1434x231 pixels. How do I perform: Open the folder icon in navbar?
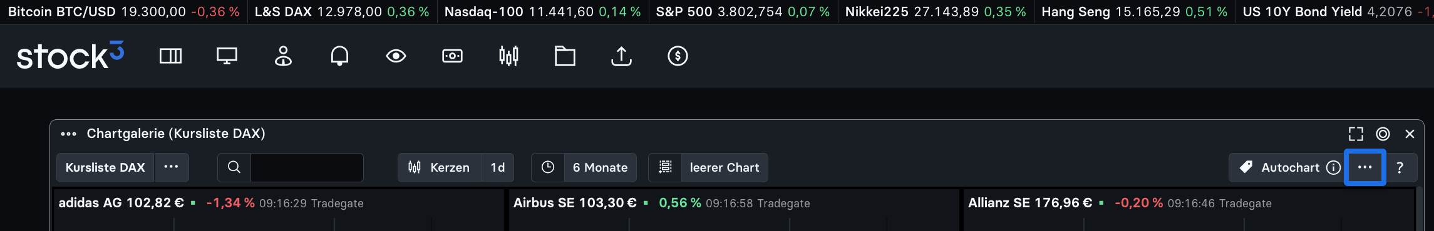[x=565, y=56]
